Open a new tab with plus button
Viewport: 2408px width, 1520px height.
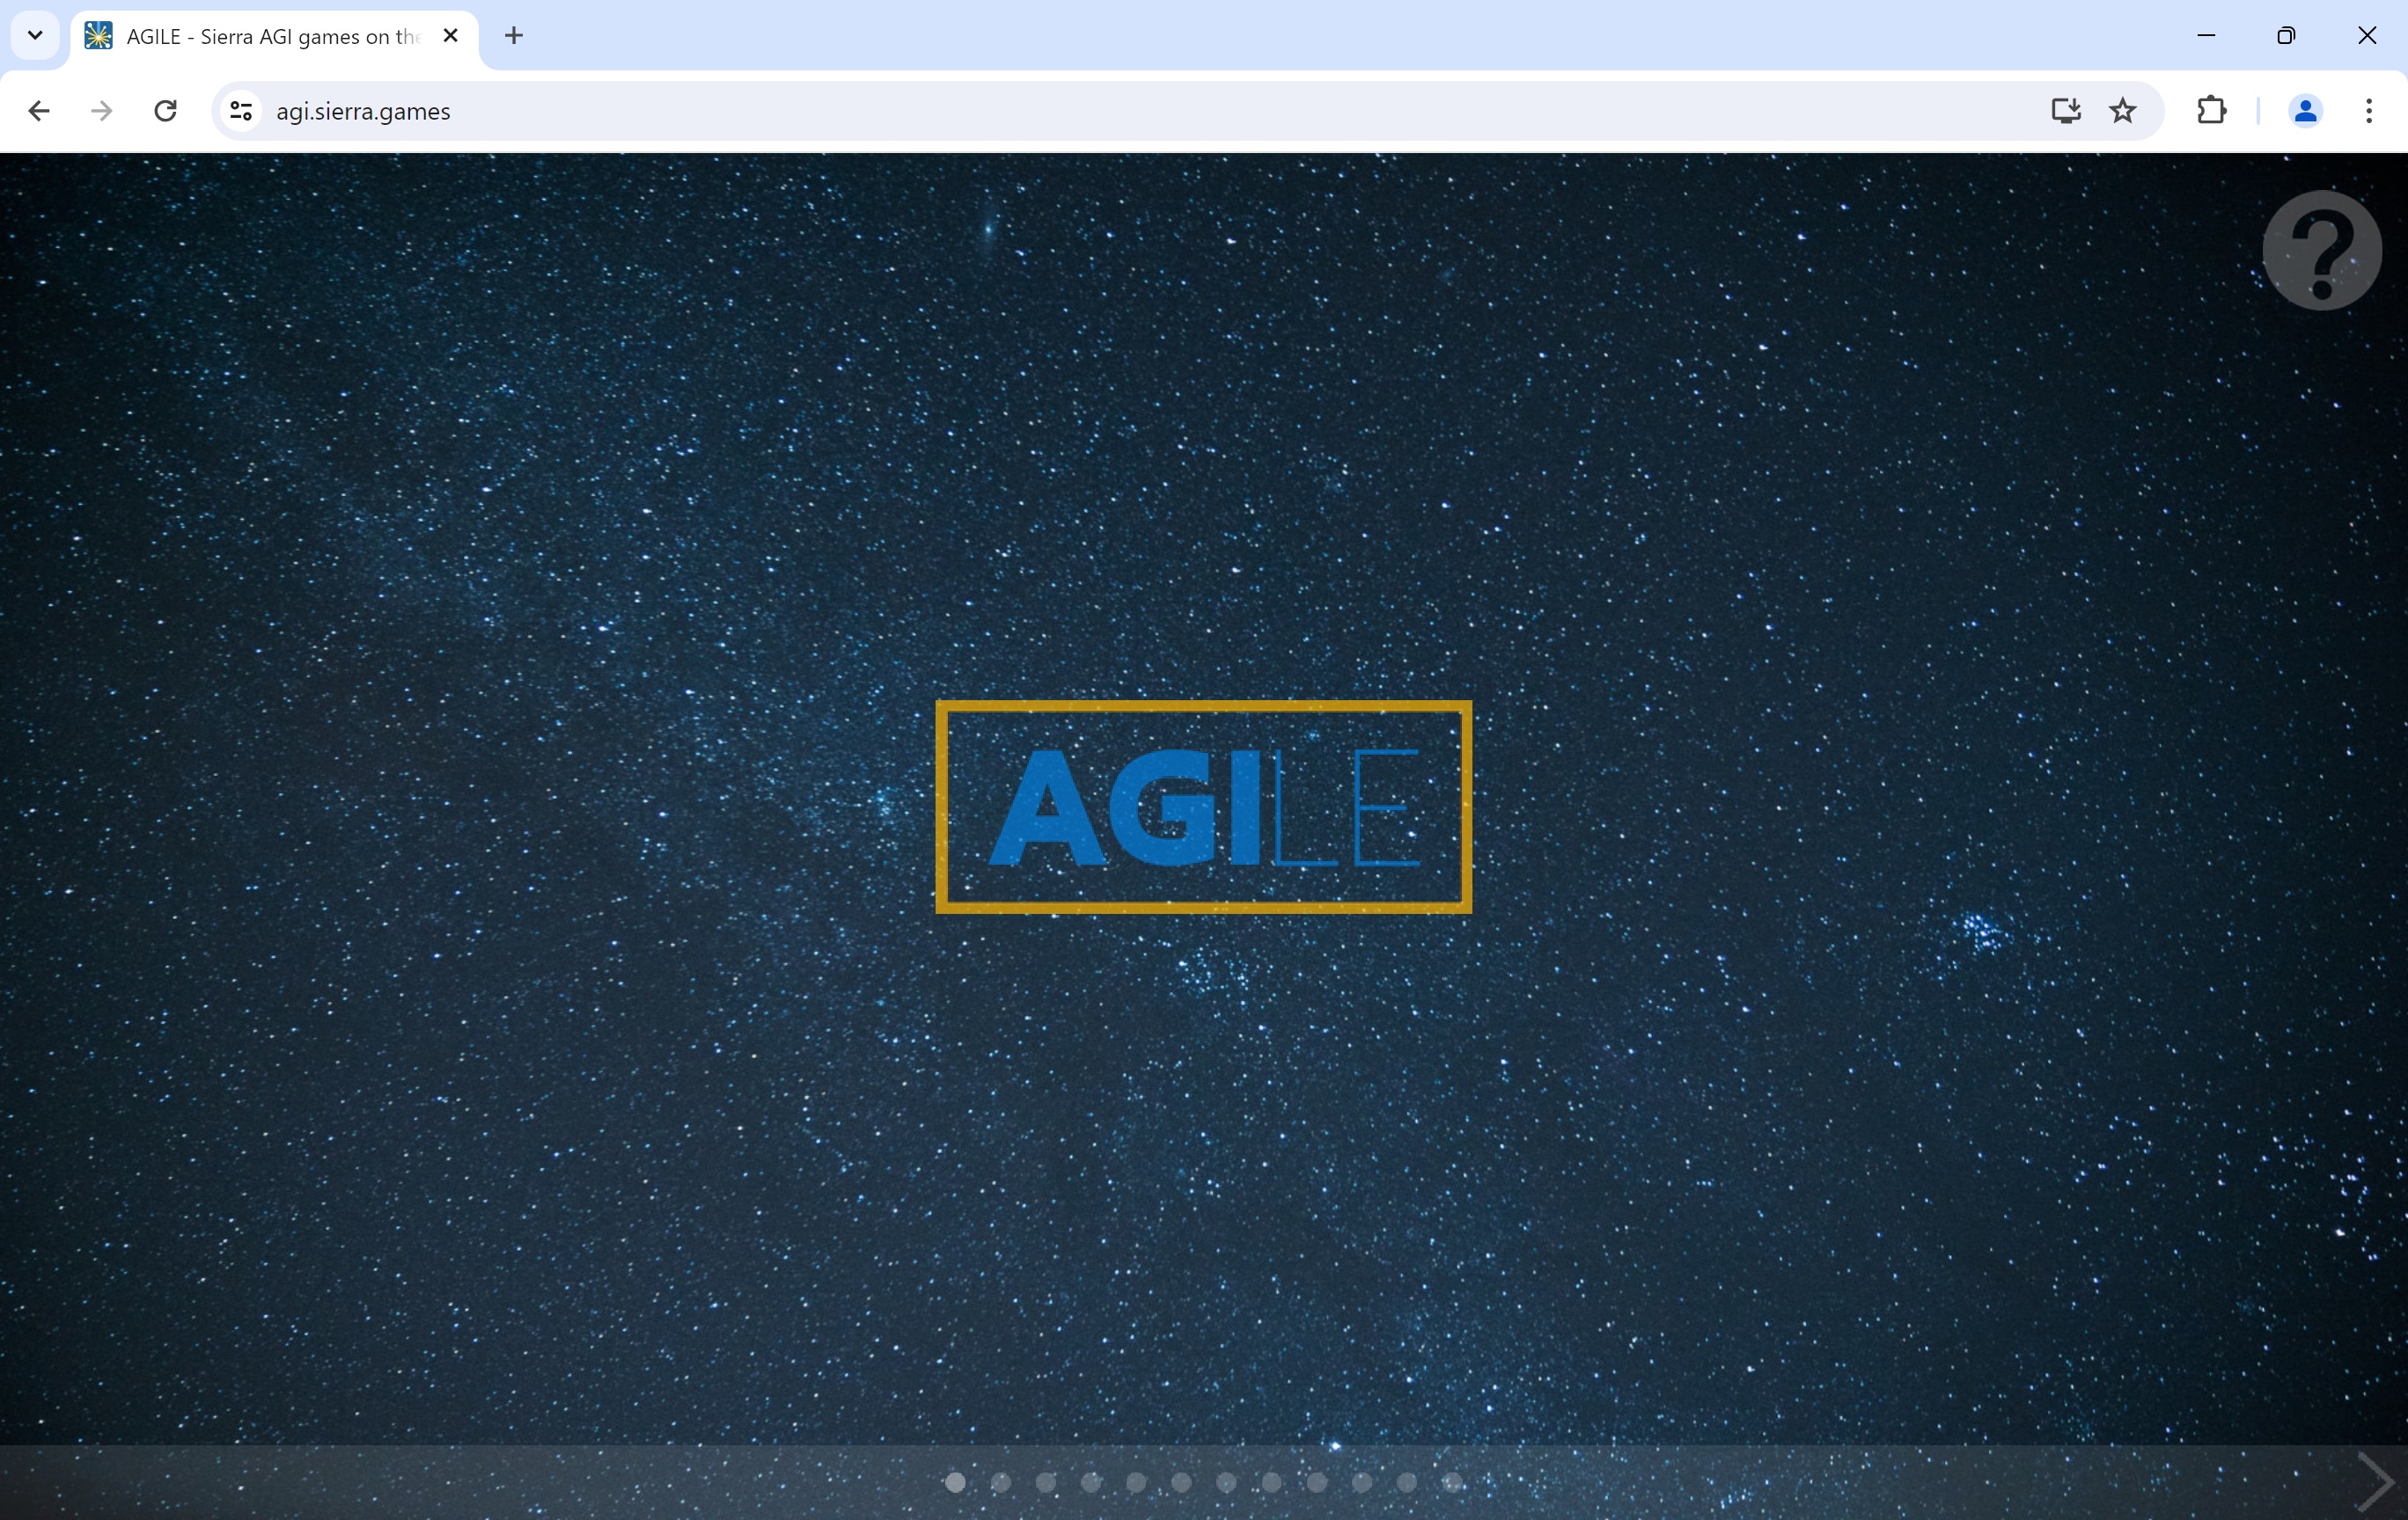(514, 36)
